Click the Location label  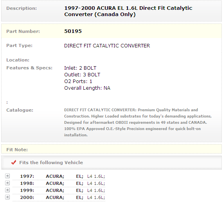pos(18,60)
